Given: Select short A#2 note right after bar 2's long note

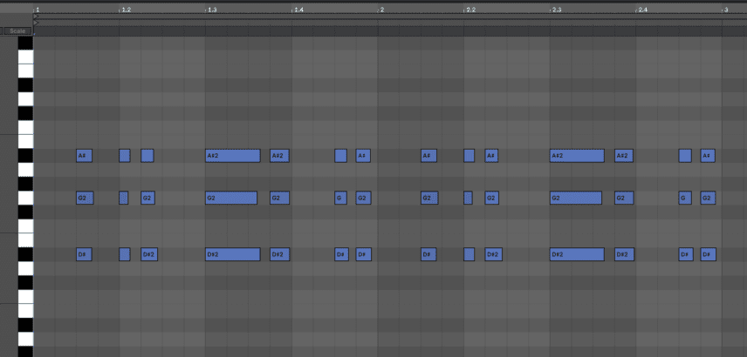Looking at the screenshot, I should 624,156.
